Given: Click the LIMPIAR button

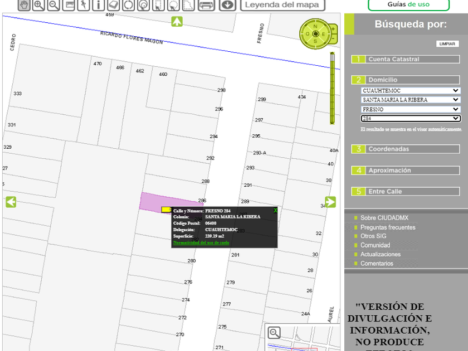Looking at the screenshot, I should (447, 44).
